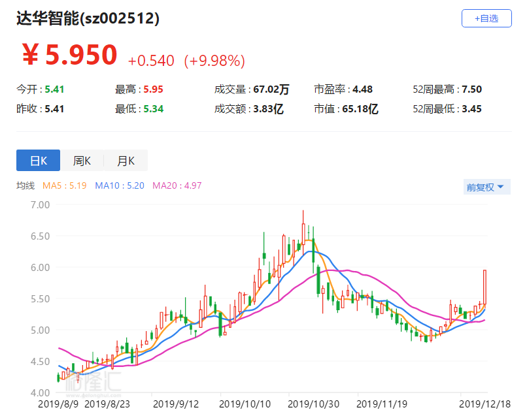Click the MA20 : 4.97 indicator label
527x414 pixels.
tap(177, 185)
